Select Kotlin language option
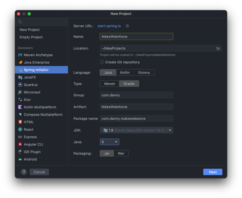The width and height of the screenshot is (242, 198). (x=125, y=72)
